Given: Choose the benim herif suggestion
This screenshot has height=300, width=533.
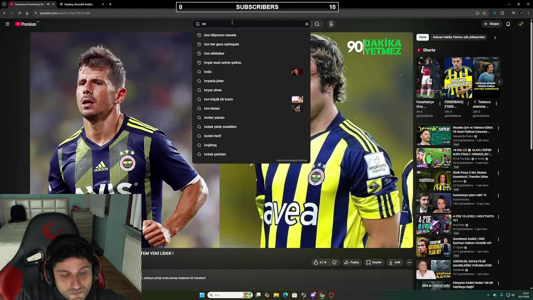Looking at the screenshot, I should click(x=251, y=136).
